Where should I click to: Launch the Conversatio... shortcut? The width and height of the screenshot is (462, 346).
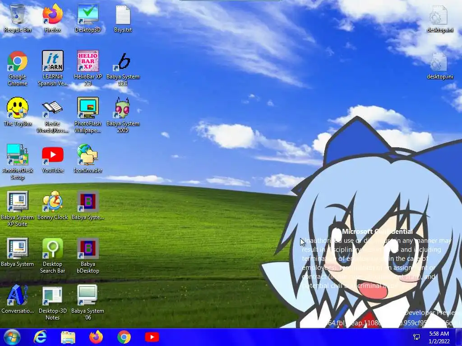click(18, 300)
